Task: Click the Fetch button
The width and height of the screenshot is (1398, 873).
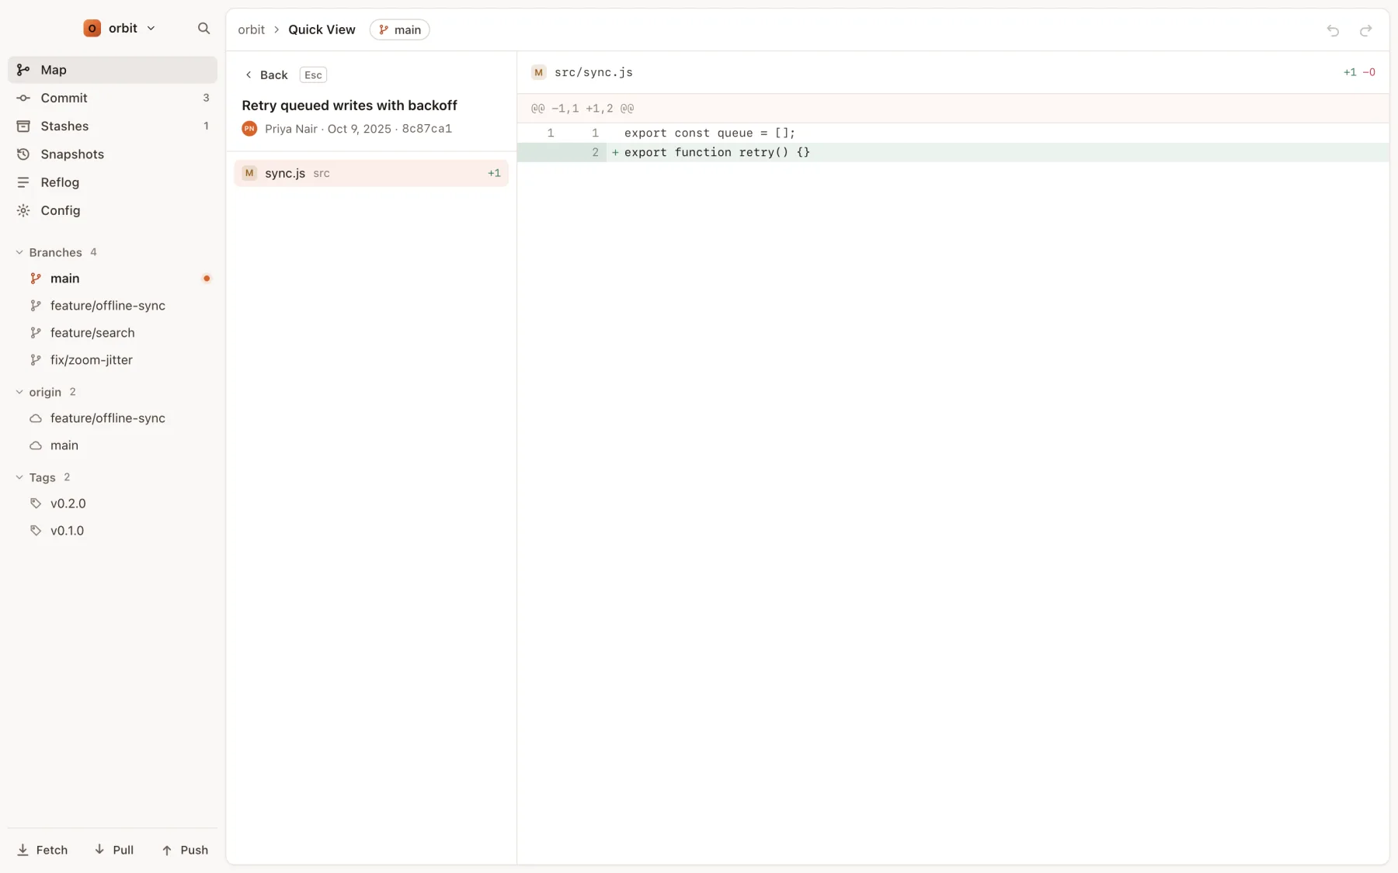Action: coord(43,850)
